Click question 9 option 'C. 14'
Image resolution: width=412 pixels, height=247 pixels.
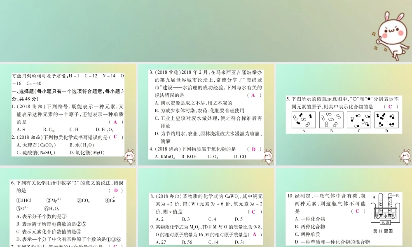pyautogui.click(x=213, y=242)
